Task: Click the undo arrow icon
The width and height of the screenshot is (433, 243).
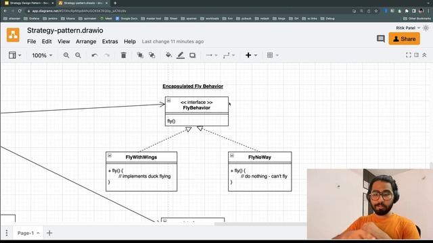Action: click(x=95, y=55)
